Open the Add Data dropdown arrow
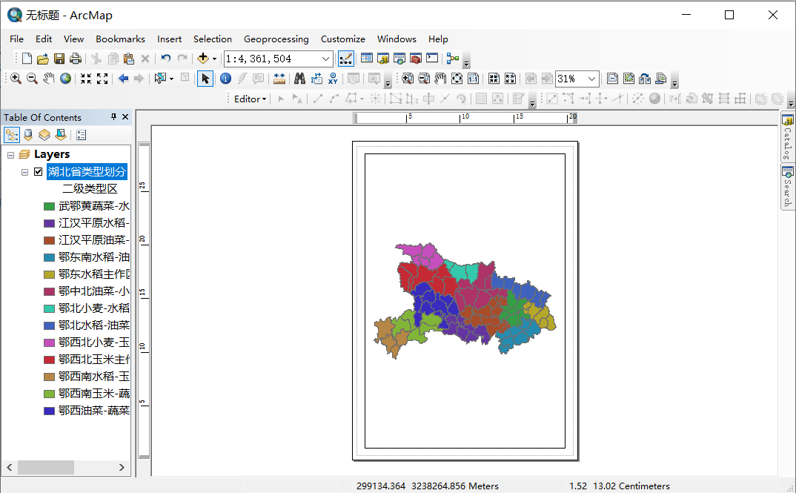Viewport: 796px width, 493px height. tap(214, 59)
